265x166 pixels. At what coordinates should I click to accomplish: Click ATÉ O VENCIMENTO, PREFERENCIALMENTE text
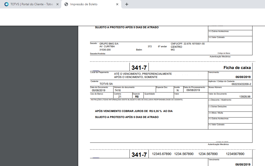click(x=143, y=74)
